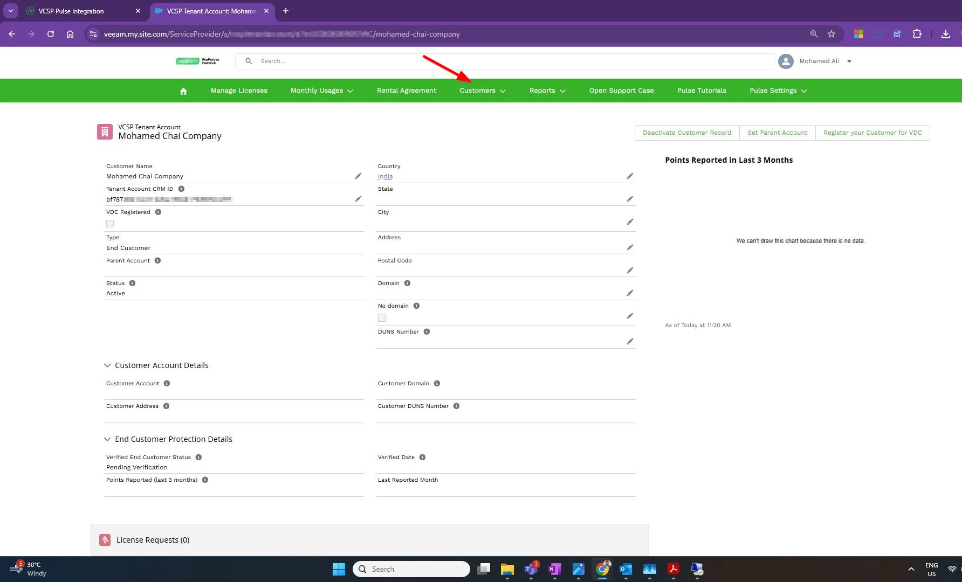Image resolution: width=962 pixels, height=582 pixels.
Task: Open the Rental Agreement menu item
Action: (407, 91)
